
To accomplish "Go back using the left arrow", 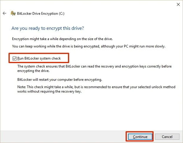I will coord(4,13).
